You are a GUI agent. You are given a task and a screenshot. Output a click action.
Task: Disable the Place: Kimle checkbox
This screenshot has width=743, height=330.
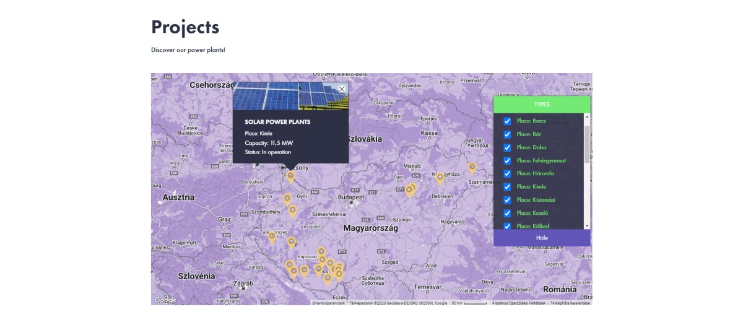tap(507, 187)
